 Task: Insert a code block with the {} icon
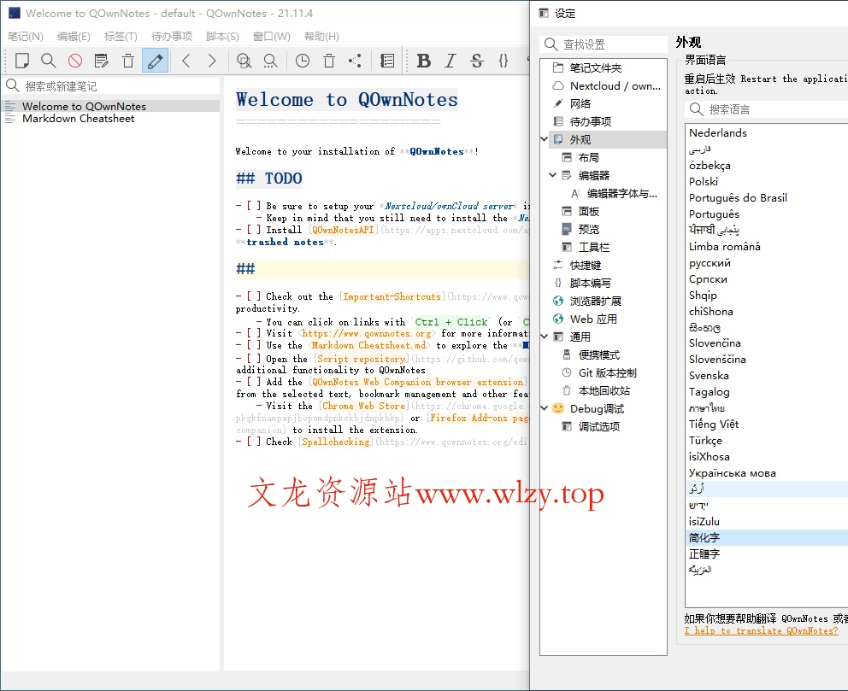(x=503, y=61)
